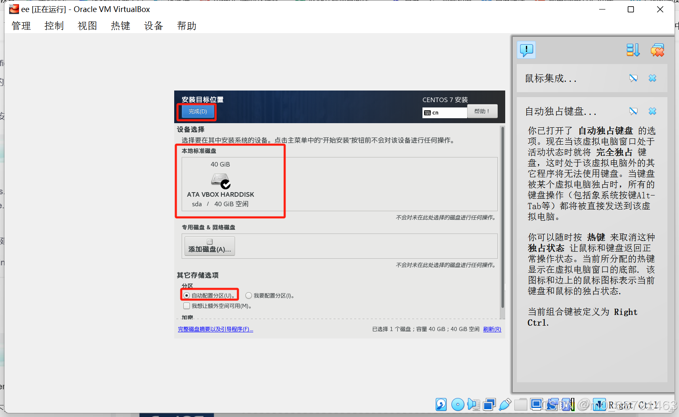Open the 热键 menu
Screen dimensions: 679x417
[120, 26]
